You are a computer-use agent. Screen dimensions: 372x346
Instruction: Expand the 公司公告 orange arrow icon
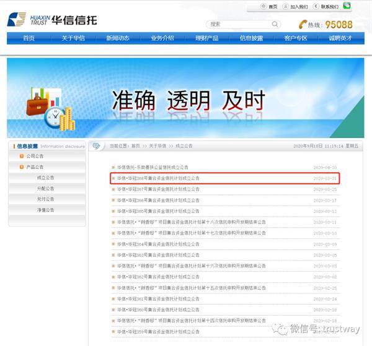(x=22, y=156)
